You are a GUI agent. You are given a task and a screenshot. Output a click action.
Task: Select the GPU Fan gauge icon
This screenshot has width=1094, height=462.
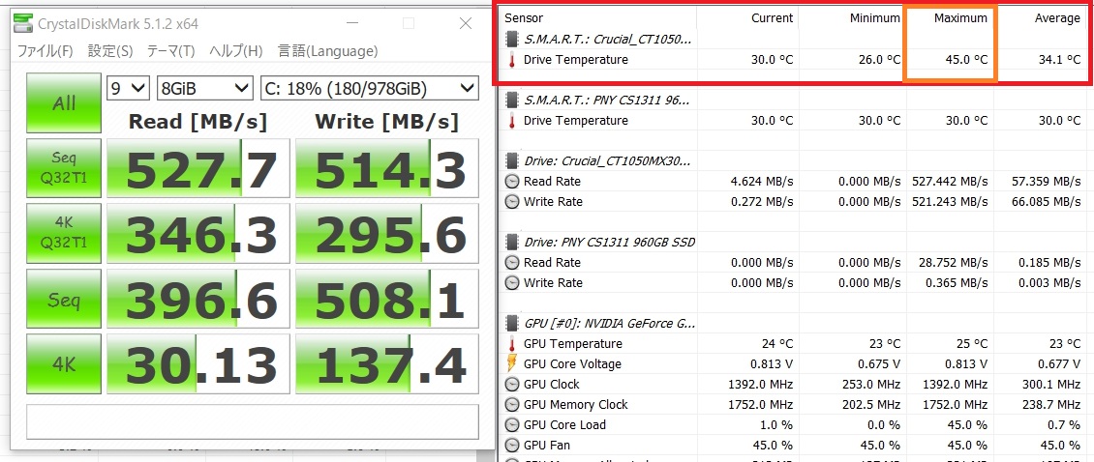512,446
